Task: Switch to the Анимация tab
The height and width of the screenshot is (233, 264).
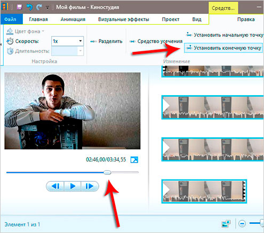Action: [73, 19]
